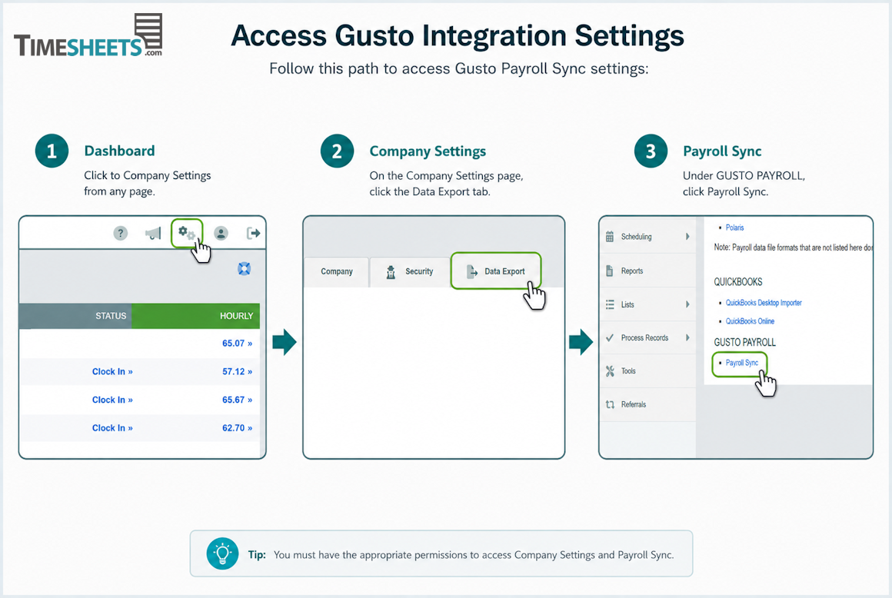Open the Lists menu item
The width and height of the screenshot is (892, 598).
[647, 304]
